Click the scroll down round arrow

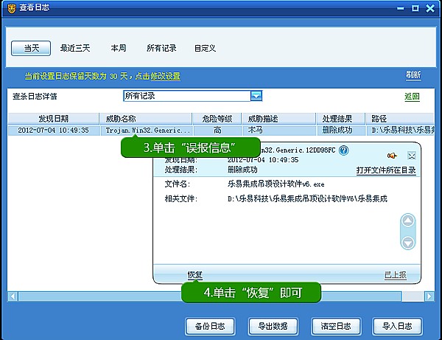click(x=407, y=242)
